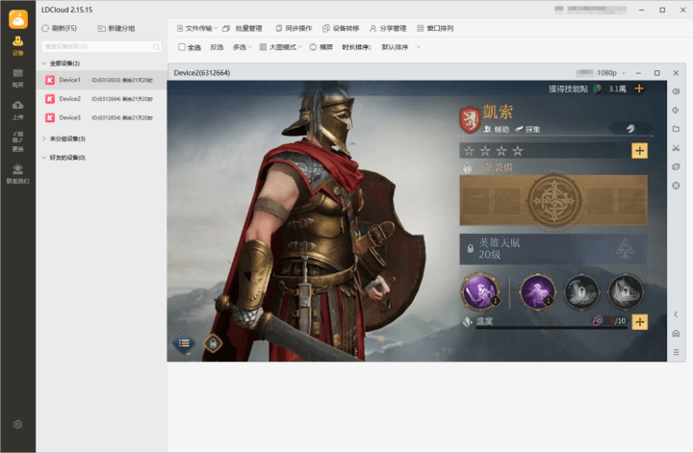Tap the 英雄裝備 equipment banner
693x453 pixels.
pyautogui.click(x=553, y=200)
